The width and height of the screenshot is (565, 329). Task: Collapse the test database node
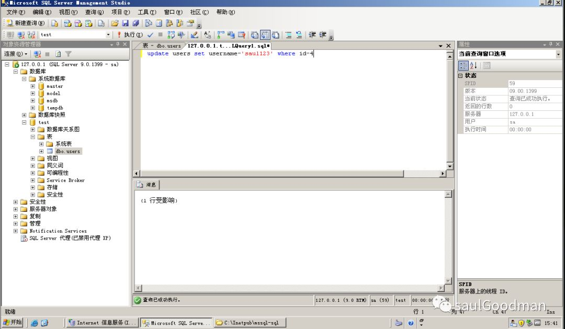point(24,122)
